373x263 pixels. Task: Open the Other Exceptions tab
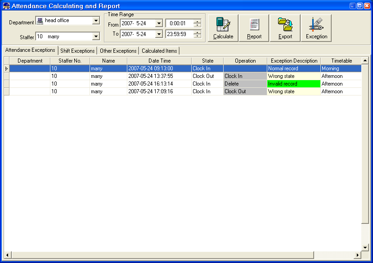[118, 51]
